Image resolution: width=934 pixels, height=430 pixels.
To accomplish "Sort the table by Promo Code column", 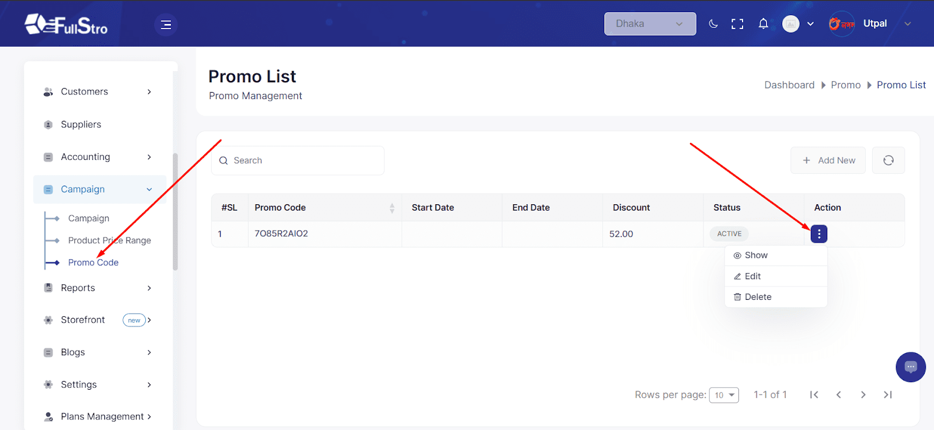I will (x=392, y=208).
